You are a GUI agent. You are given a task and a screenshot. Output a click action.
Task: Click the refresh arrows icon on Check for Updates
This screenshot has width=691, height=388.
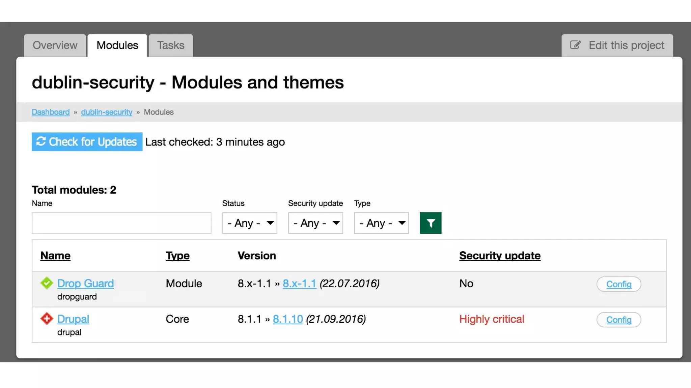[x=41, y=141]
